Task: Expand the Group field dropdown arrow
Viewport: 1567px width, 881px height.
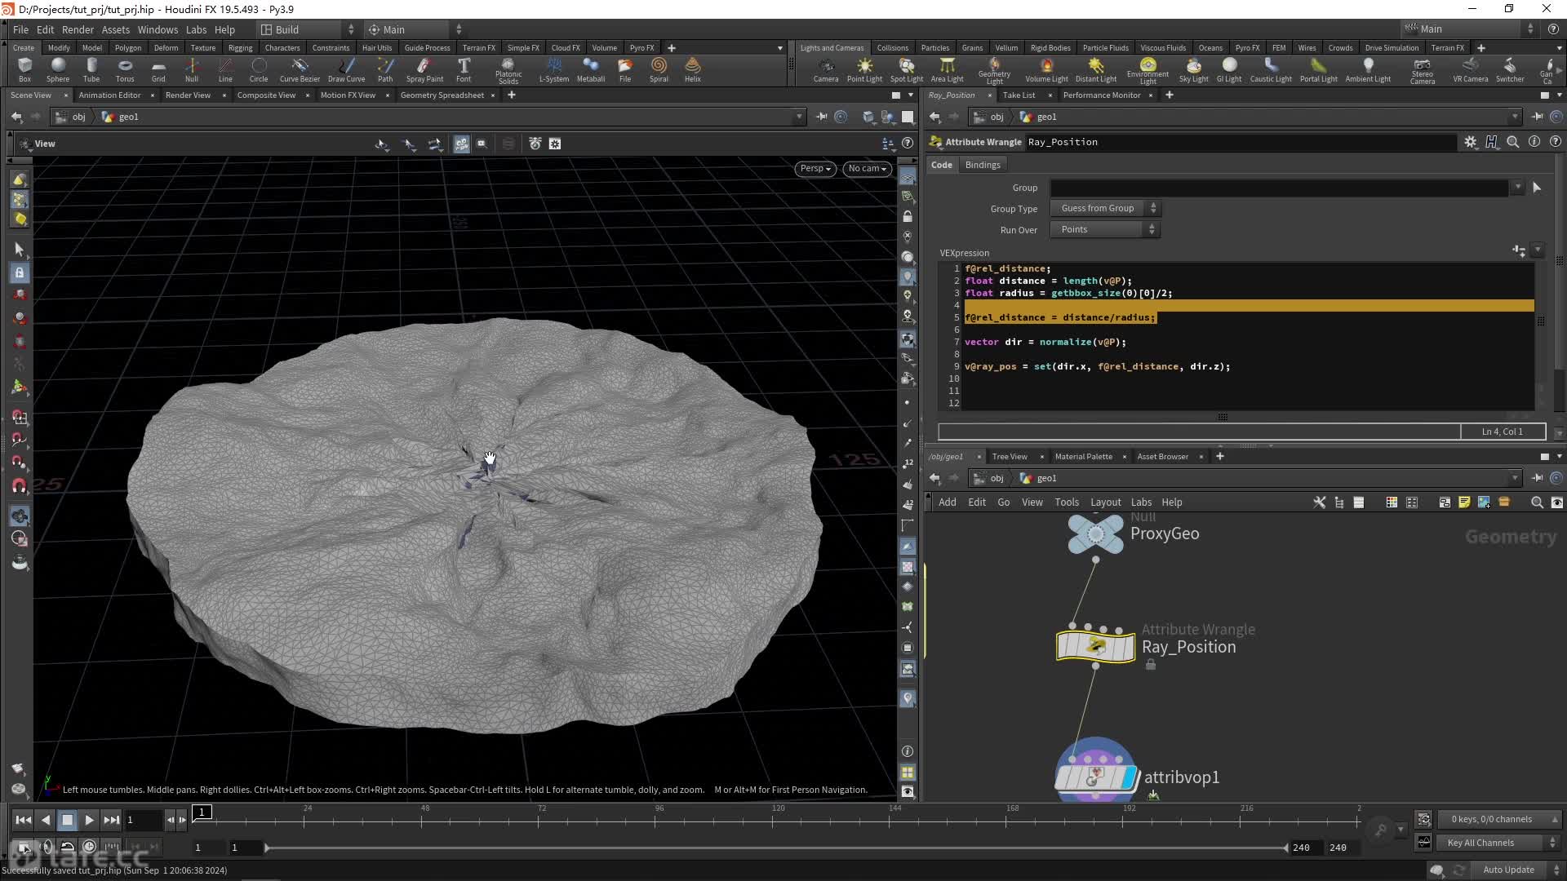Action: (x=1517, y=188)
